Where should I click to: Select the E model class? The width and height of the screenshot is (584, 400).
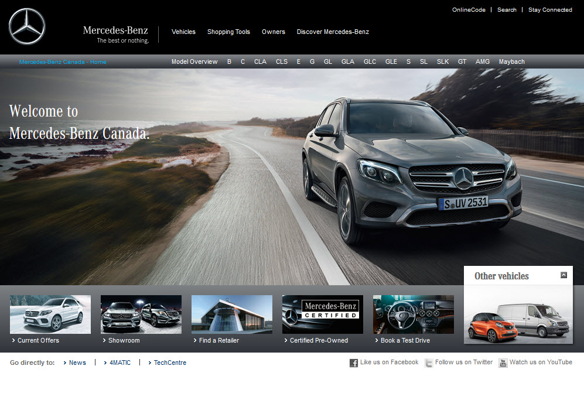tap(299, 61)
